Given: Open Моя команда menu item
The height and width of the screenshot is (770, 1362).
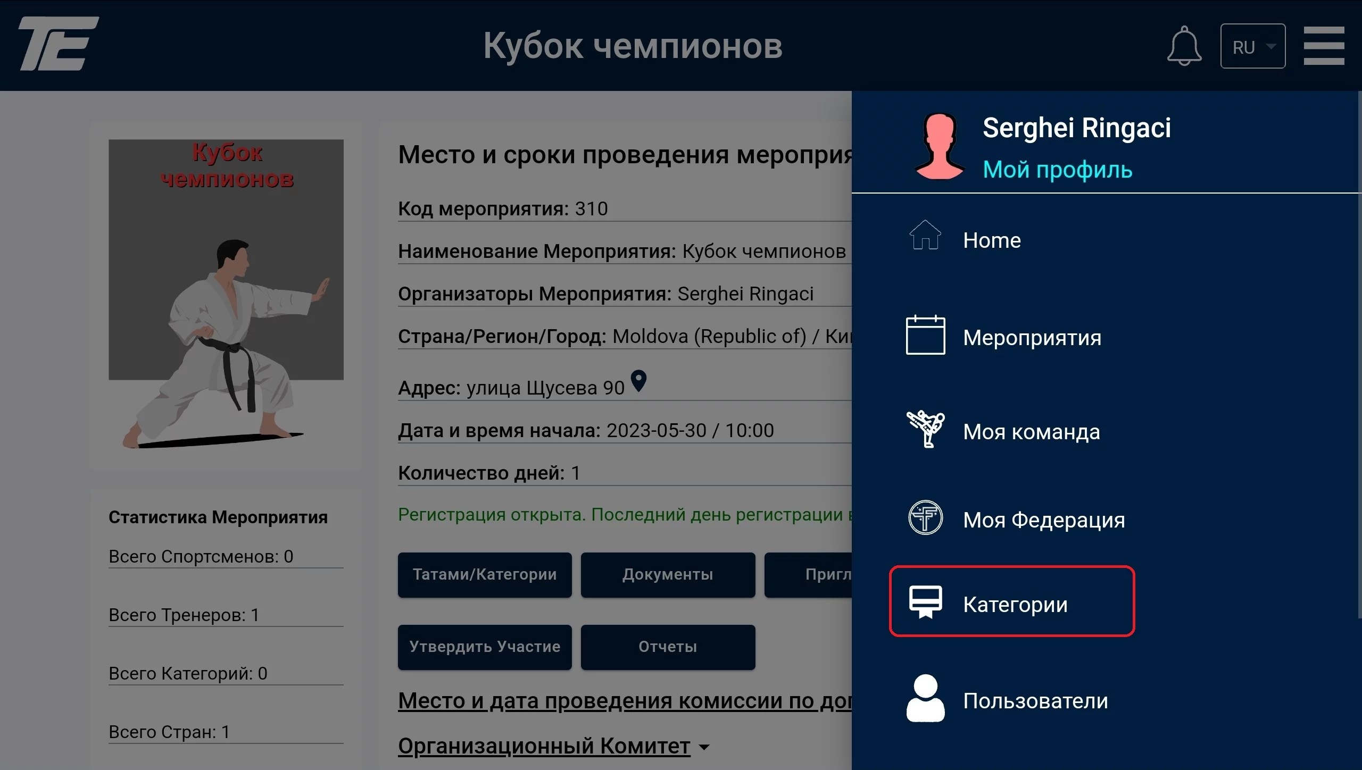Looking at the screenshot, I should click(1031, 432).
